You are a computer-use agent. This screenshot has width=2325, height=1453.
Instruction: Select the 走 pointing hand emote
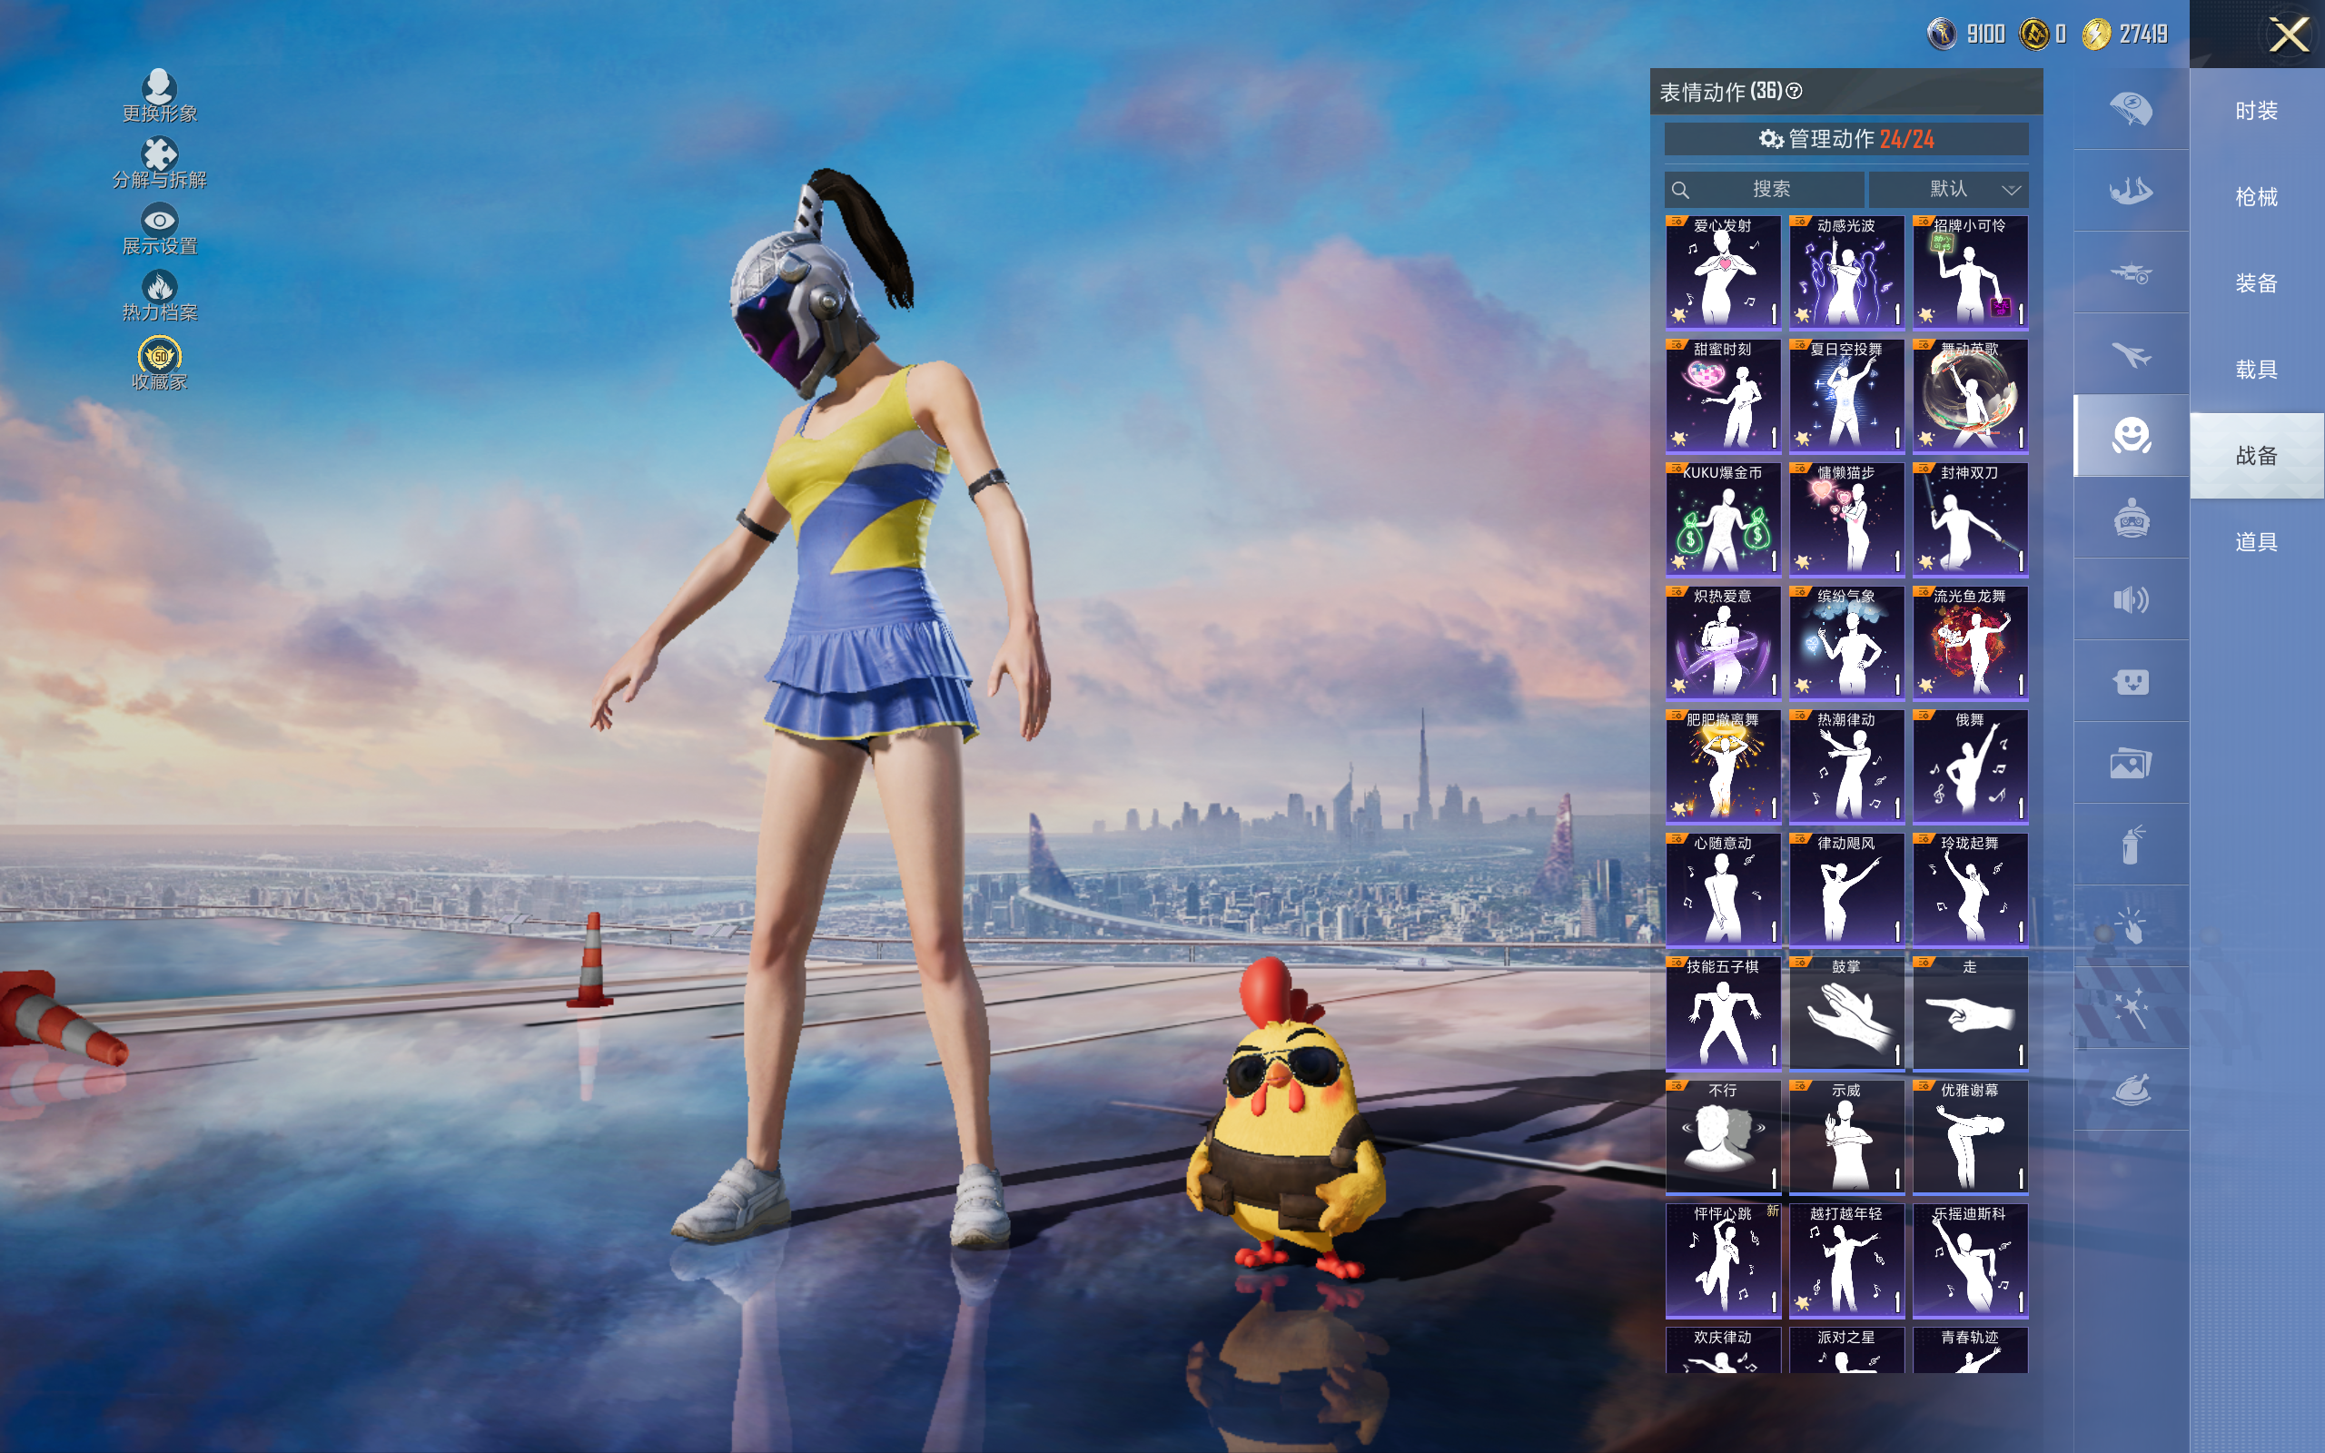pos(1970,1013)
